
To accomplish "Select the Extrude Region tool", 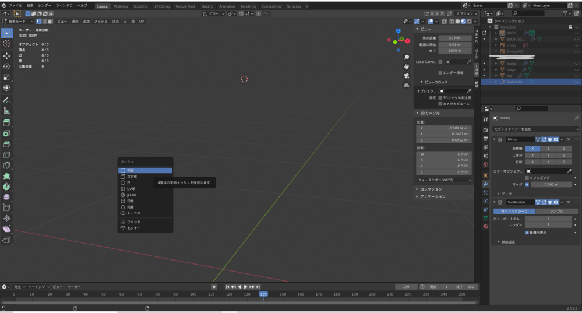I will [x=7, y=123].
